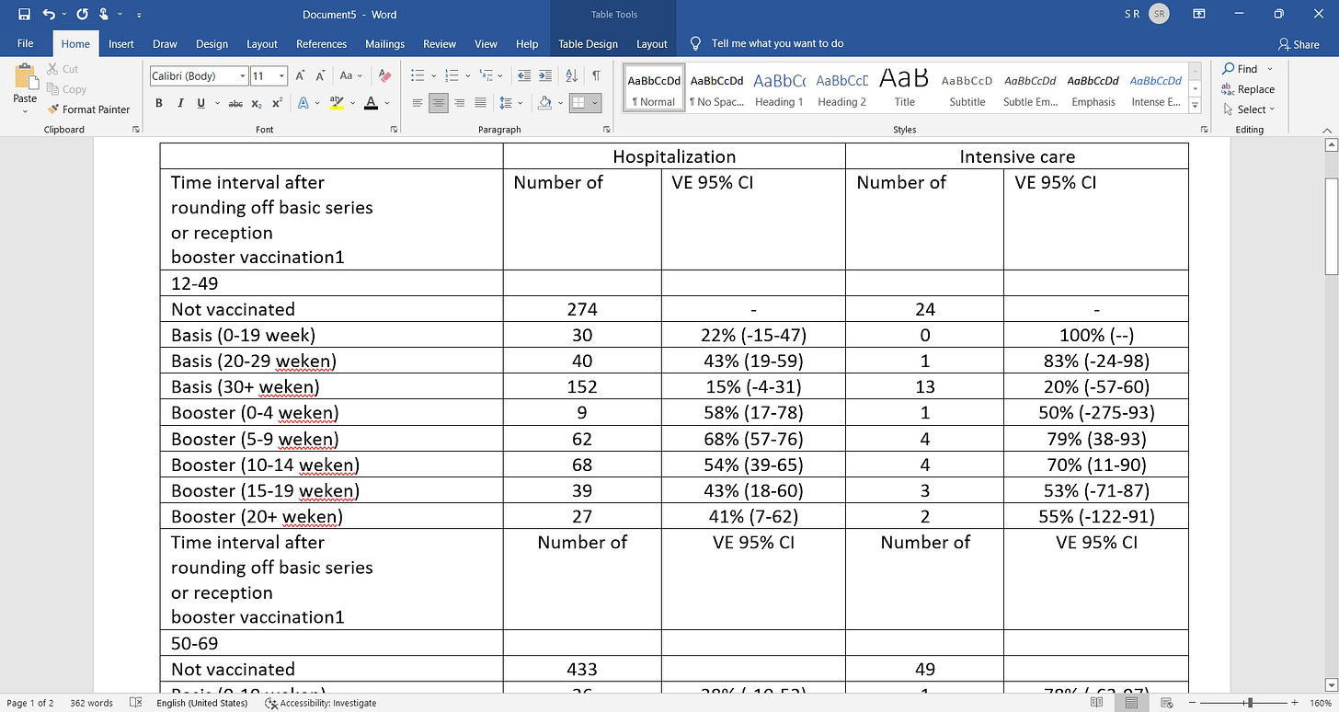Image resolution: width=1339 pixels, height=712 pixels.
Task: Apply superscript formatting
Action: click(x=278, y=103)
